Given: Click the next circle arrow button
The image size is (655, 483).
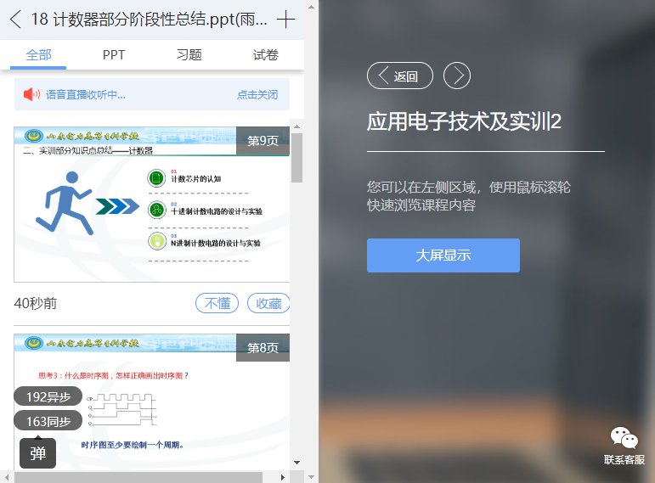Looking at the screenshot, I should [x=456, y=76].
